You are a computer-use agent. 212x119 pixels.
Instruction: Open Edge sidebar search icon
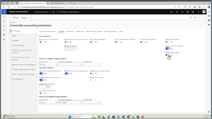click(209, 12)
